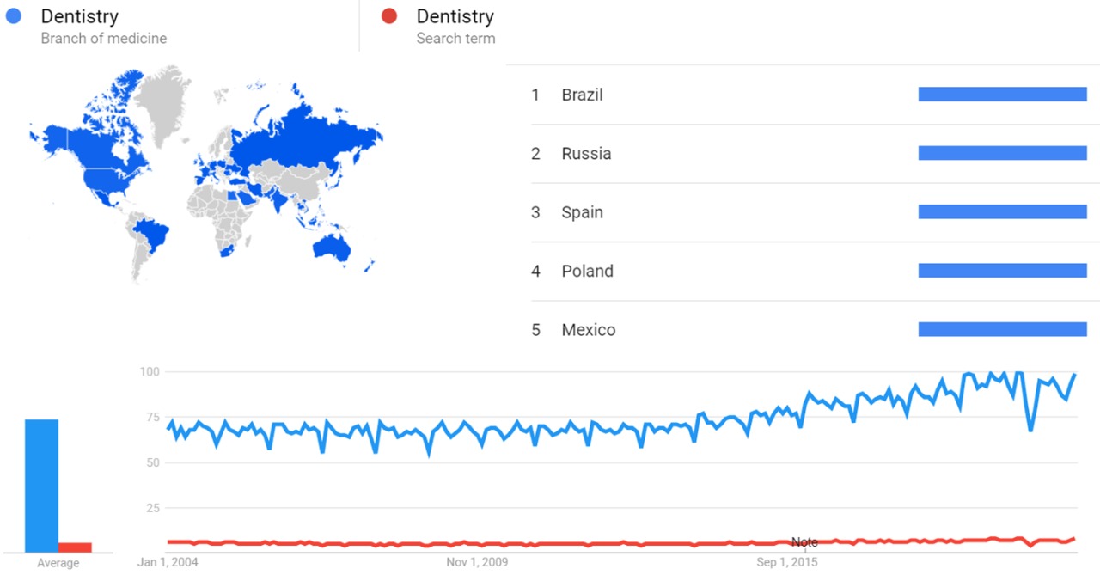Click Russia's blue interest bar
Image resolution: width=1100 pixels, height=581 pixels.
1002,153
